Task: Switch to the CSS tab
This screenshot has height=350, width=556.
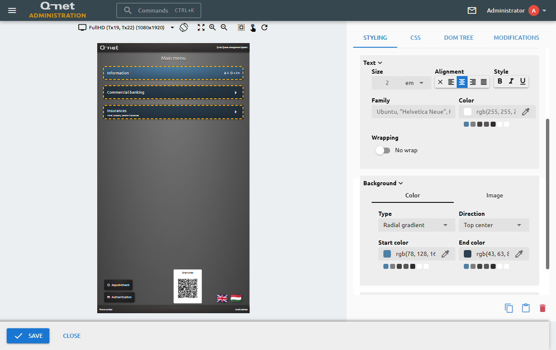Action: pos(415,38)
